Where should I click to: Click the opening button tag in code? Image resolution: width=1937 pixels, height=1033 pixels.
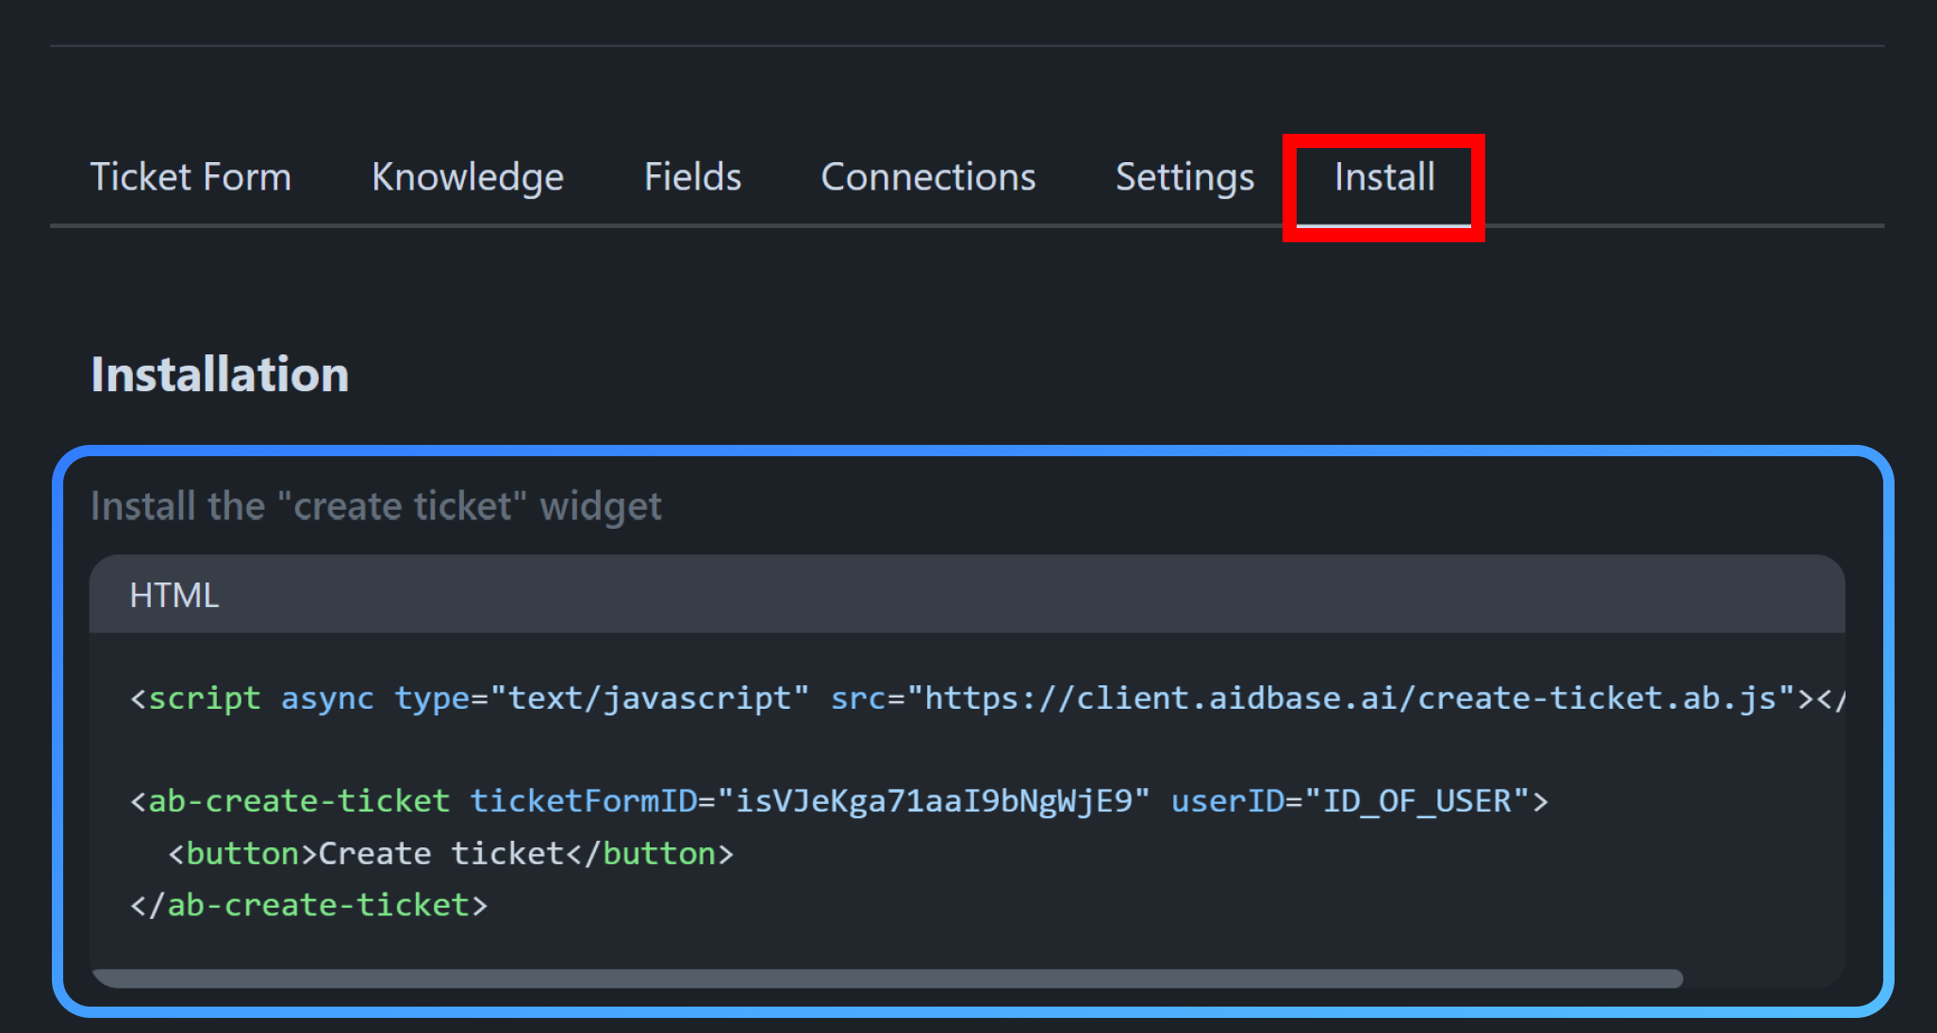point(240,852)
